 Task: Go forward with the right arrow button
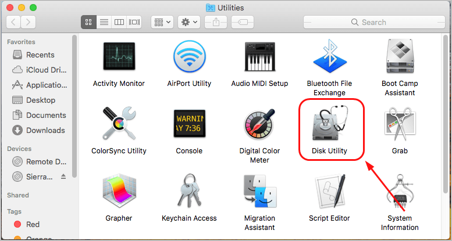(x=29, y=22)
